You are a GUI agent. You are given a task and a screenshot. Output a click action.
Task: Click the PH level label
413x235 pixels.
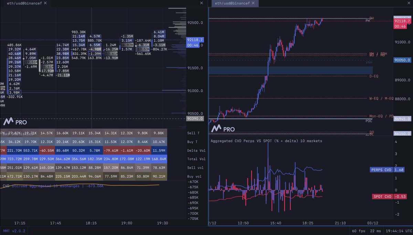pos(368,21)
